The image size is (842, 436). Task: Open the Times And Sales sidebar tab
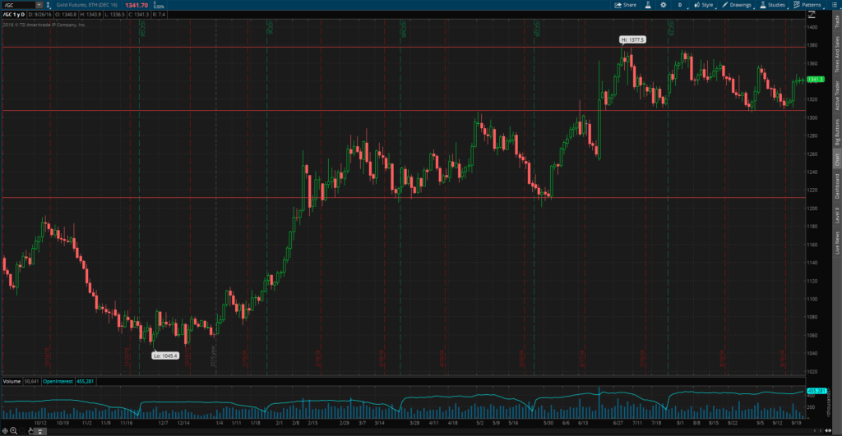(837, 57)
